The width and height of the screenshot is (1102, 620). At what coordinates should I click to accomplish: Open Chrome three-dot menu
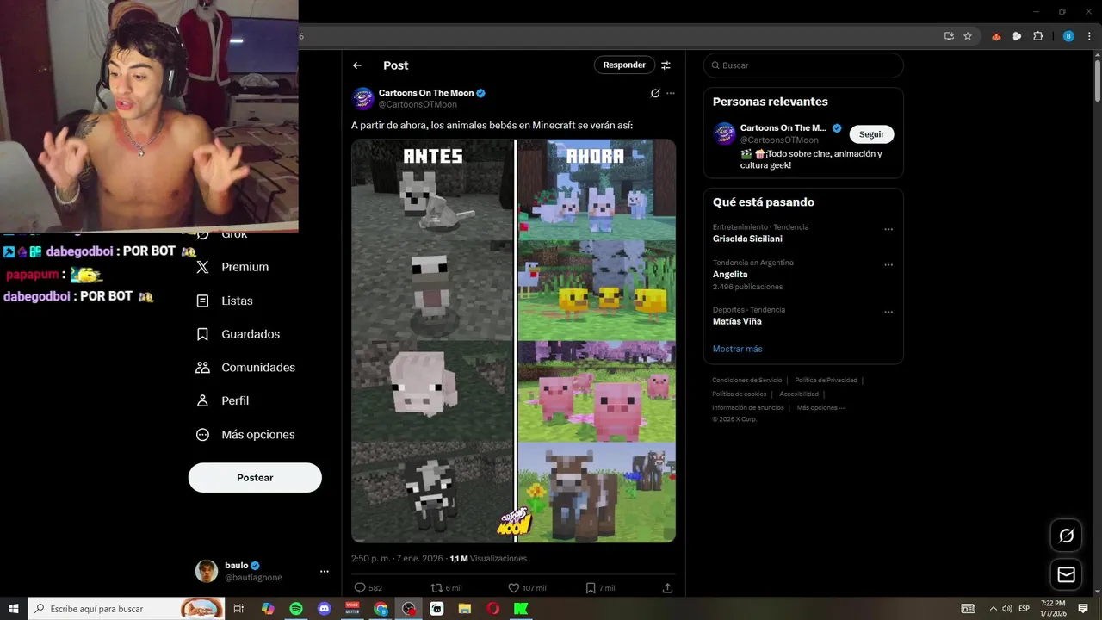[1088, 36]
